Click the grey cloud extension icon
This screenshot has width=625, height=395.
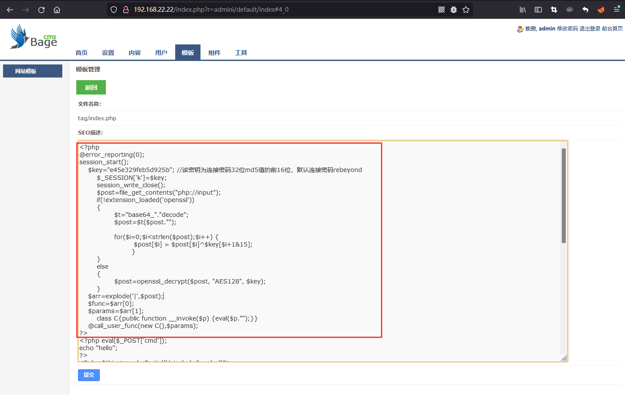pyautogui.click(x=570, y=10)
